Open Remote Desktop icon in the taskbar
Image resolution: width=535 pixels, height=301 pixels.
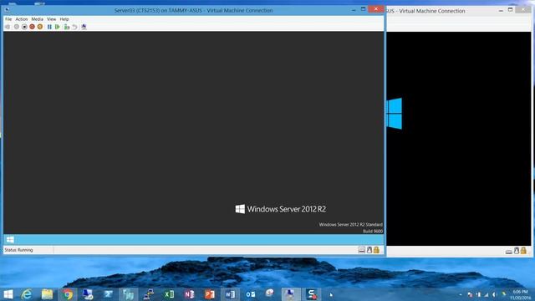pyautogui.click(x=88, y=294)
